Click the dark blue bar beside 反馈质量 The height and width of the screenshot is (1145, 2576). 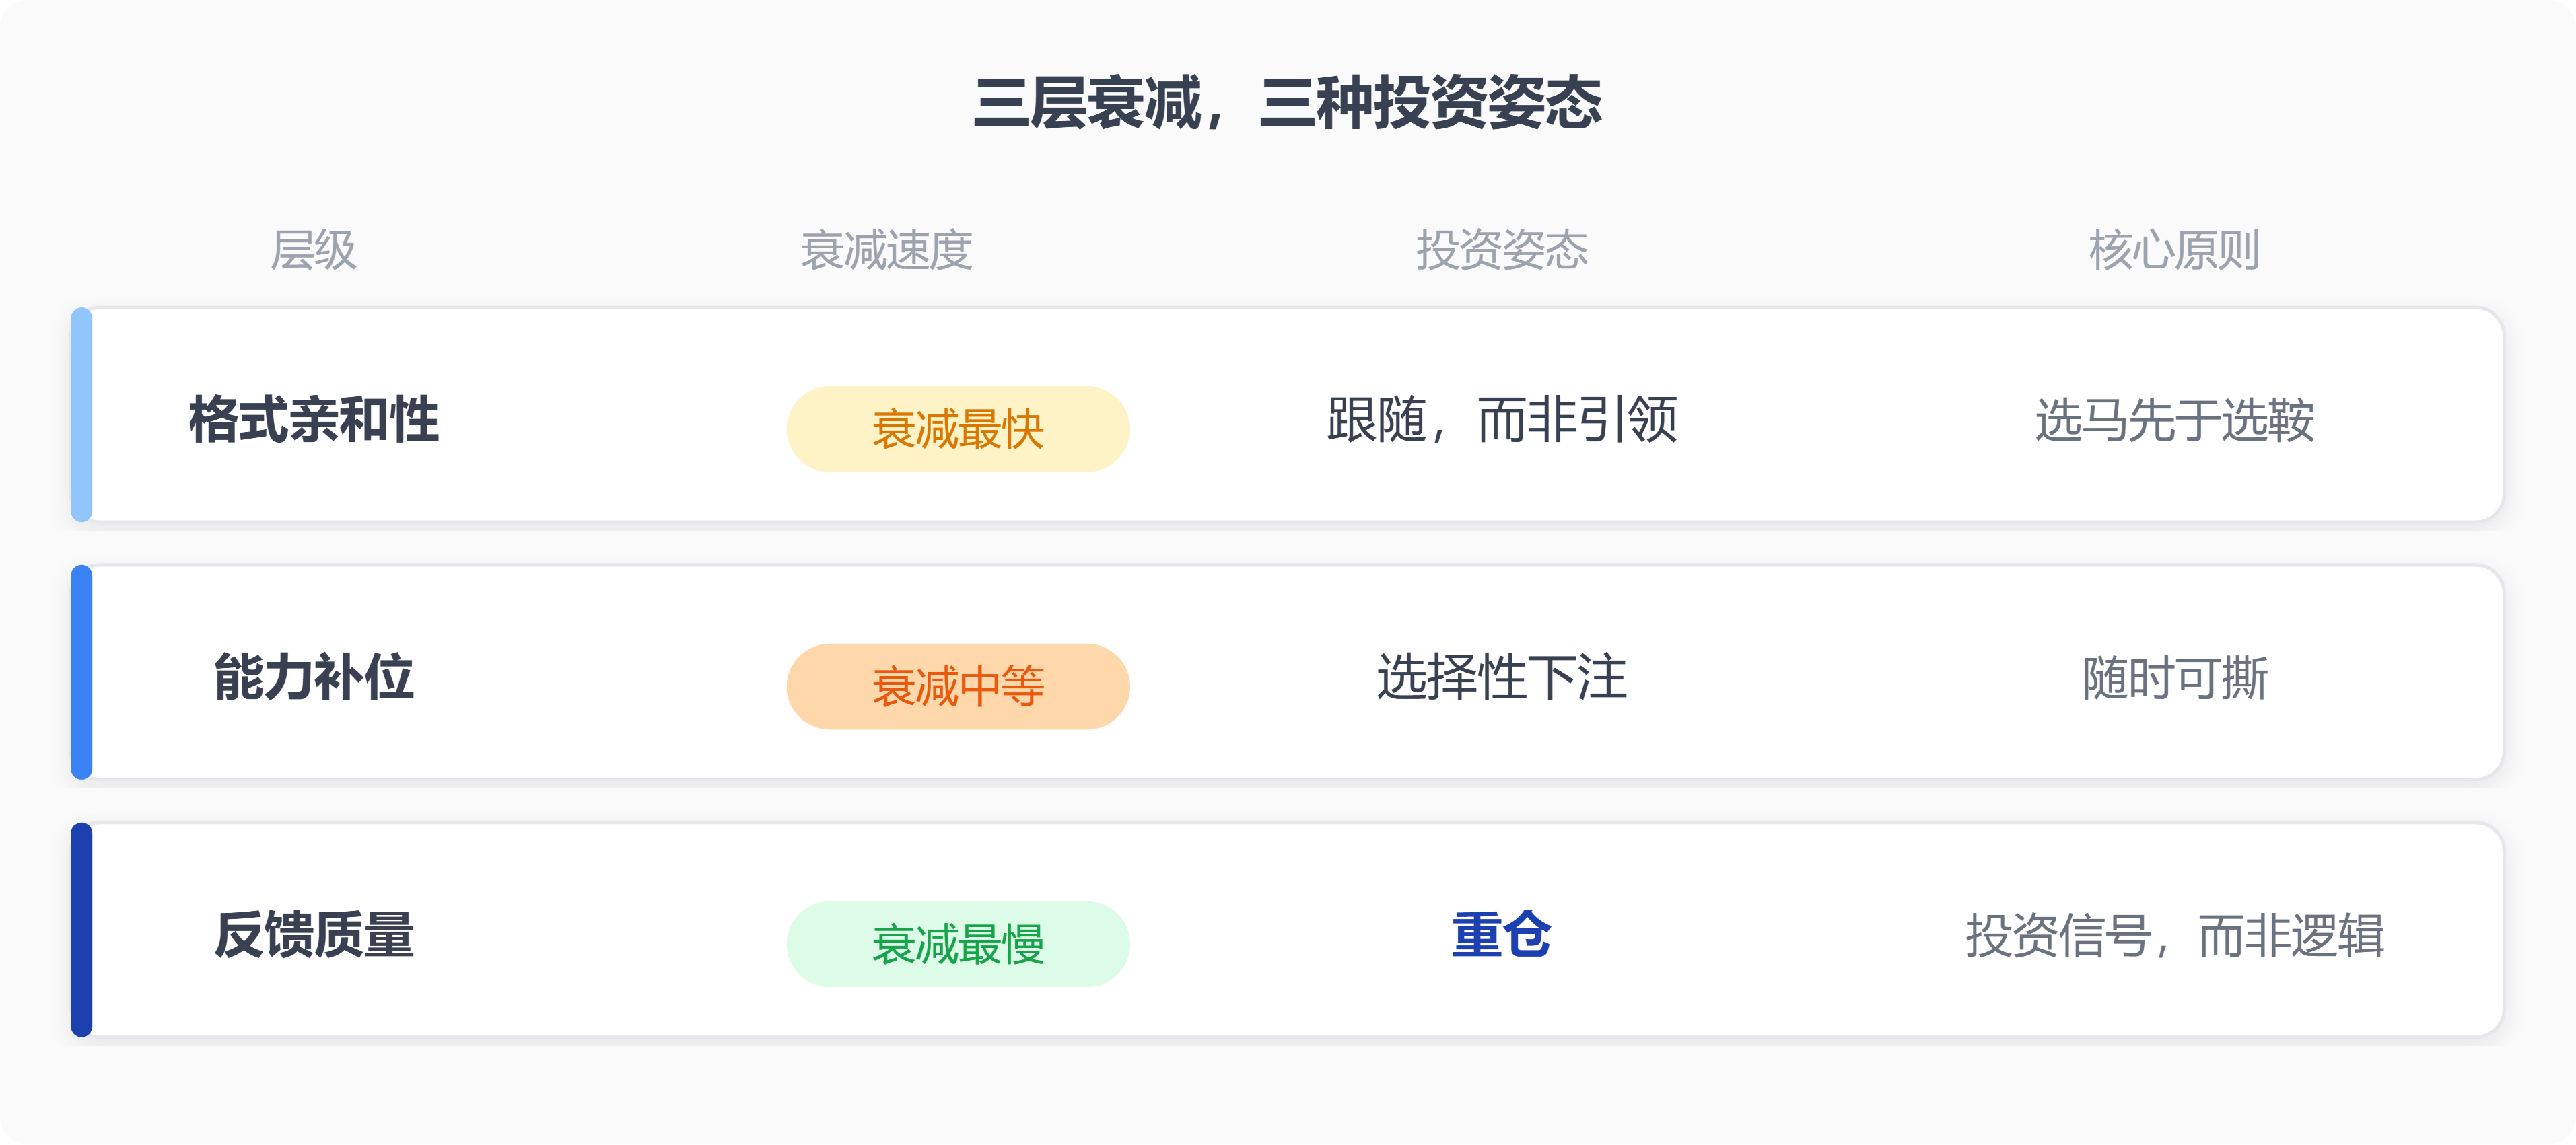(82, 930)
